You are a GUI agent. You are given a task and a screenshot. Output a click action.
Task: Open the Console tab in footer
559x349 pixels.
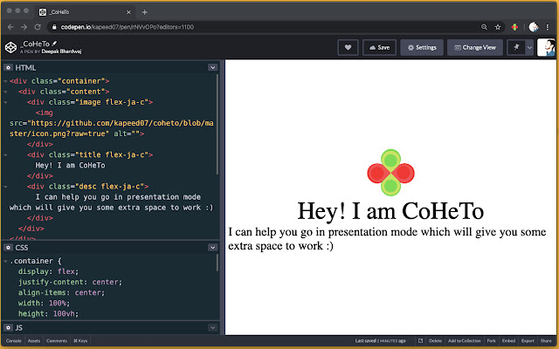pyautogui.click(x=14, y=340)
